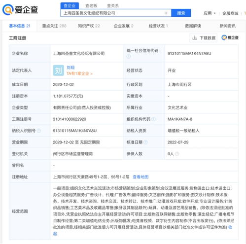The image size is (246, 244).
Task: Open legal representative 刘翔 profile link
Action: pyautogui.click(x=70, y=68)
